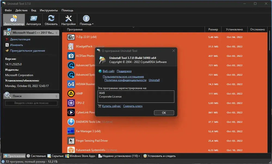Select the CPU-Z chip icon
Screen dimensions: 272x164
(x=71, y=103)
